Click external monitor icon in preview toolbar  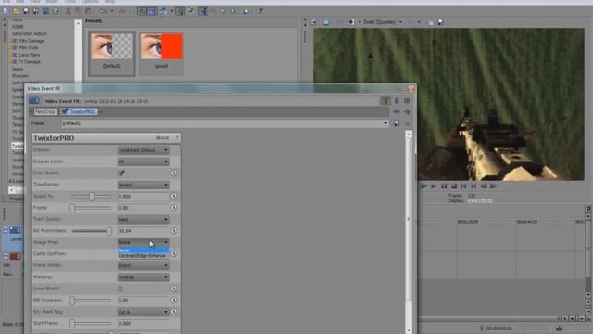tap(325, 22)
